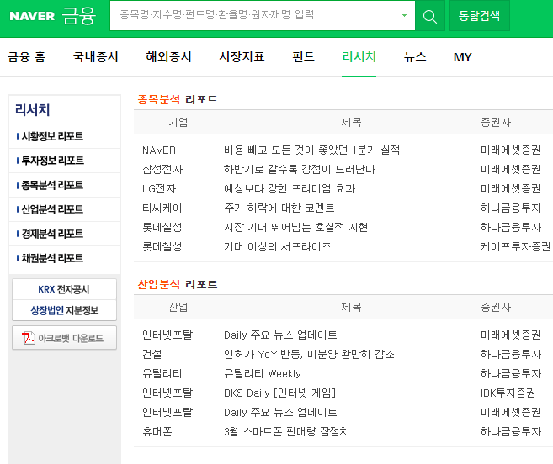Viewport: 553px width, 464px height.
Task: Click the KRX 전자공시 button
Action: click(64, 290)
